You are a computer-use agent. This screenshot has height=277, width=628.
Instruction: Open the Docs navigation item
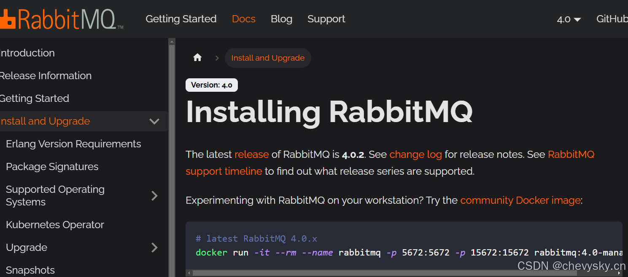click(x=244, y=19)
